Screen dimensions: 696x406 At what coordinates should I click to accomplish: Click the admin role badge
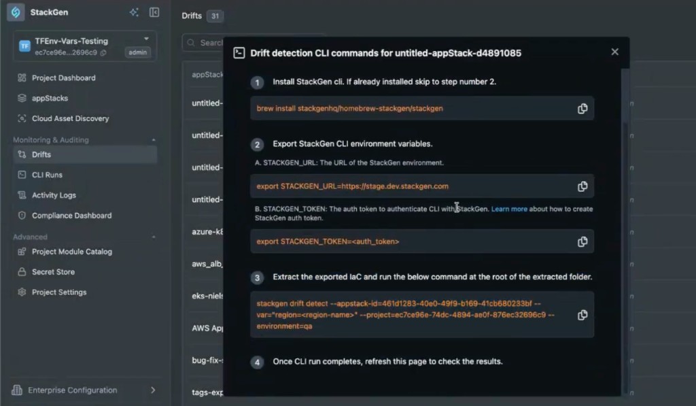(x=137, y=52)
